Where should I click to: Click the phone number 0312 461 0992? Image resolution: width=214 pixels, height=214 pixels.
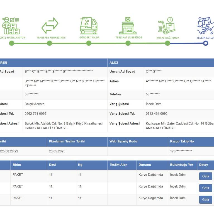157,114
